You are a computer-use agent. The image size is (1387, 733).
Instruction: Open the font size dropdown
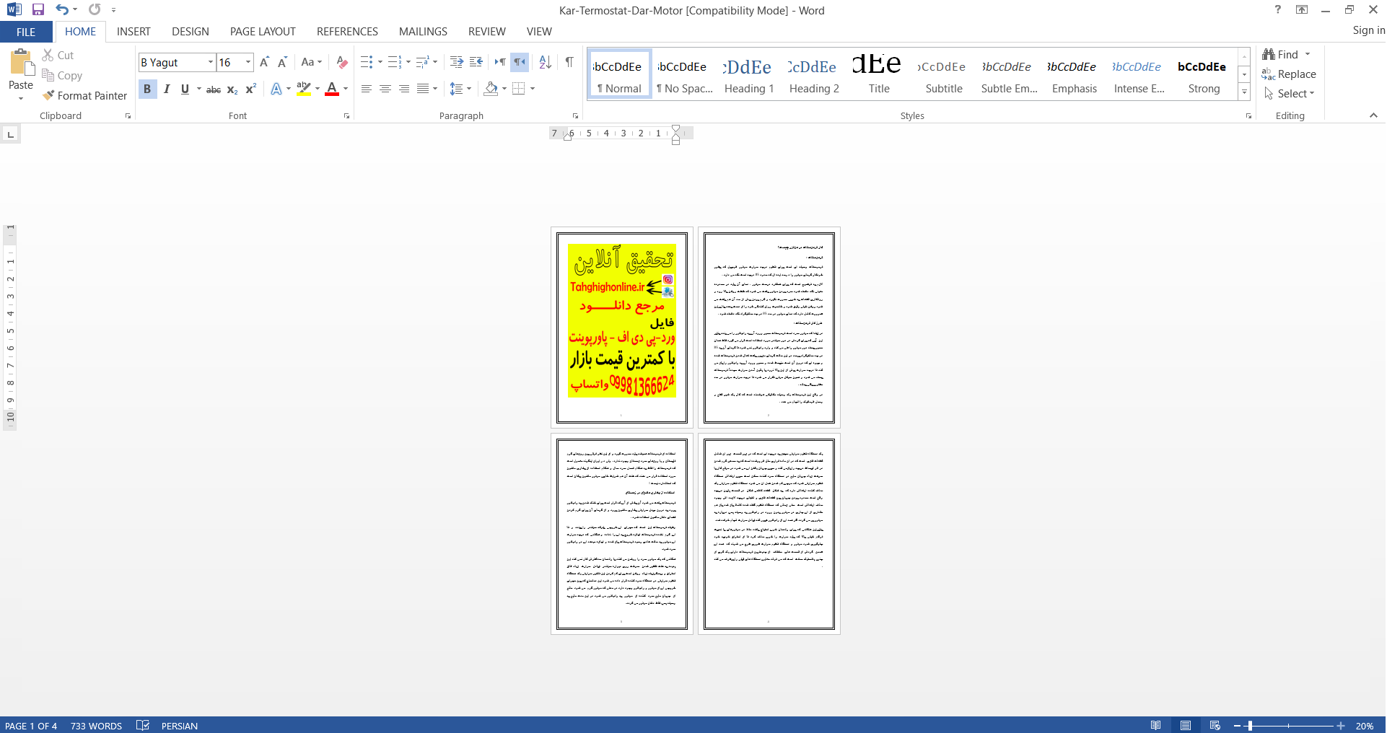click(248, 62)
